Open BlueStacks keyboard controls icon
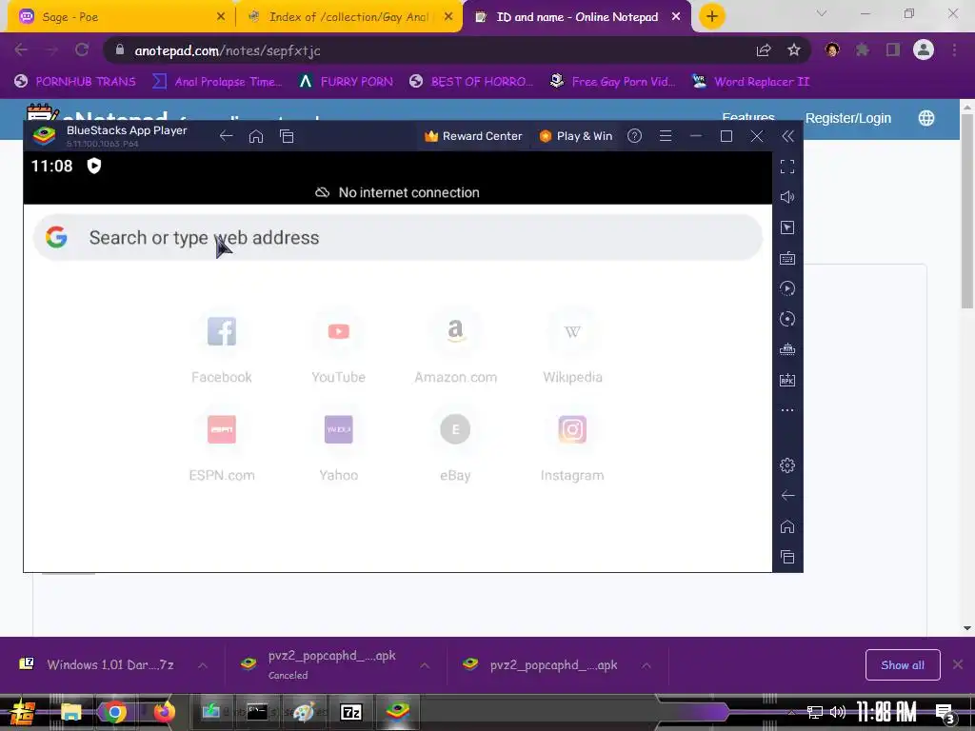Viewport: 975px width, 731px height. [x=787, y=258]
